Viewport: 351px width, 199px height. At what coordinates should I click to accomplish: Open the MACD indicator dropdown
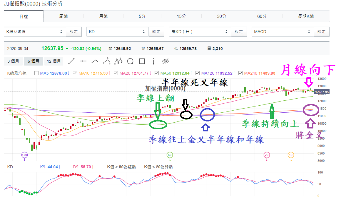[x=283, y=32]
